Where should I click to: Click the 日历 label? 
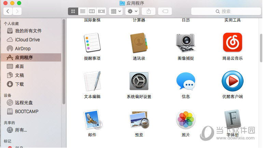click(x=186, y=20)
